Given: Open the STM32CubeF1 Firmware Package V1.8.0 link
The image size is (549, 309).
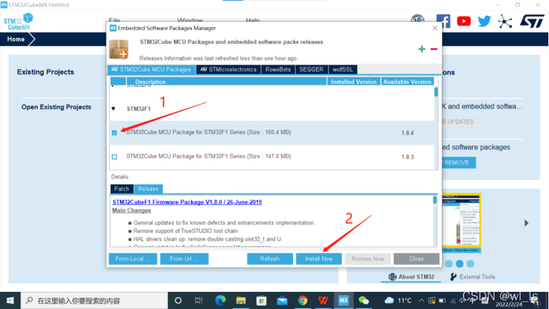Looking at the screenshot, I should pyautogui.click(x=187, y=202).
